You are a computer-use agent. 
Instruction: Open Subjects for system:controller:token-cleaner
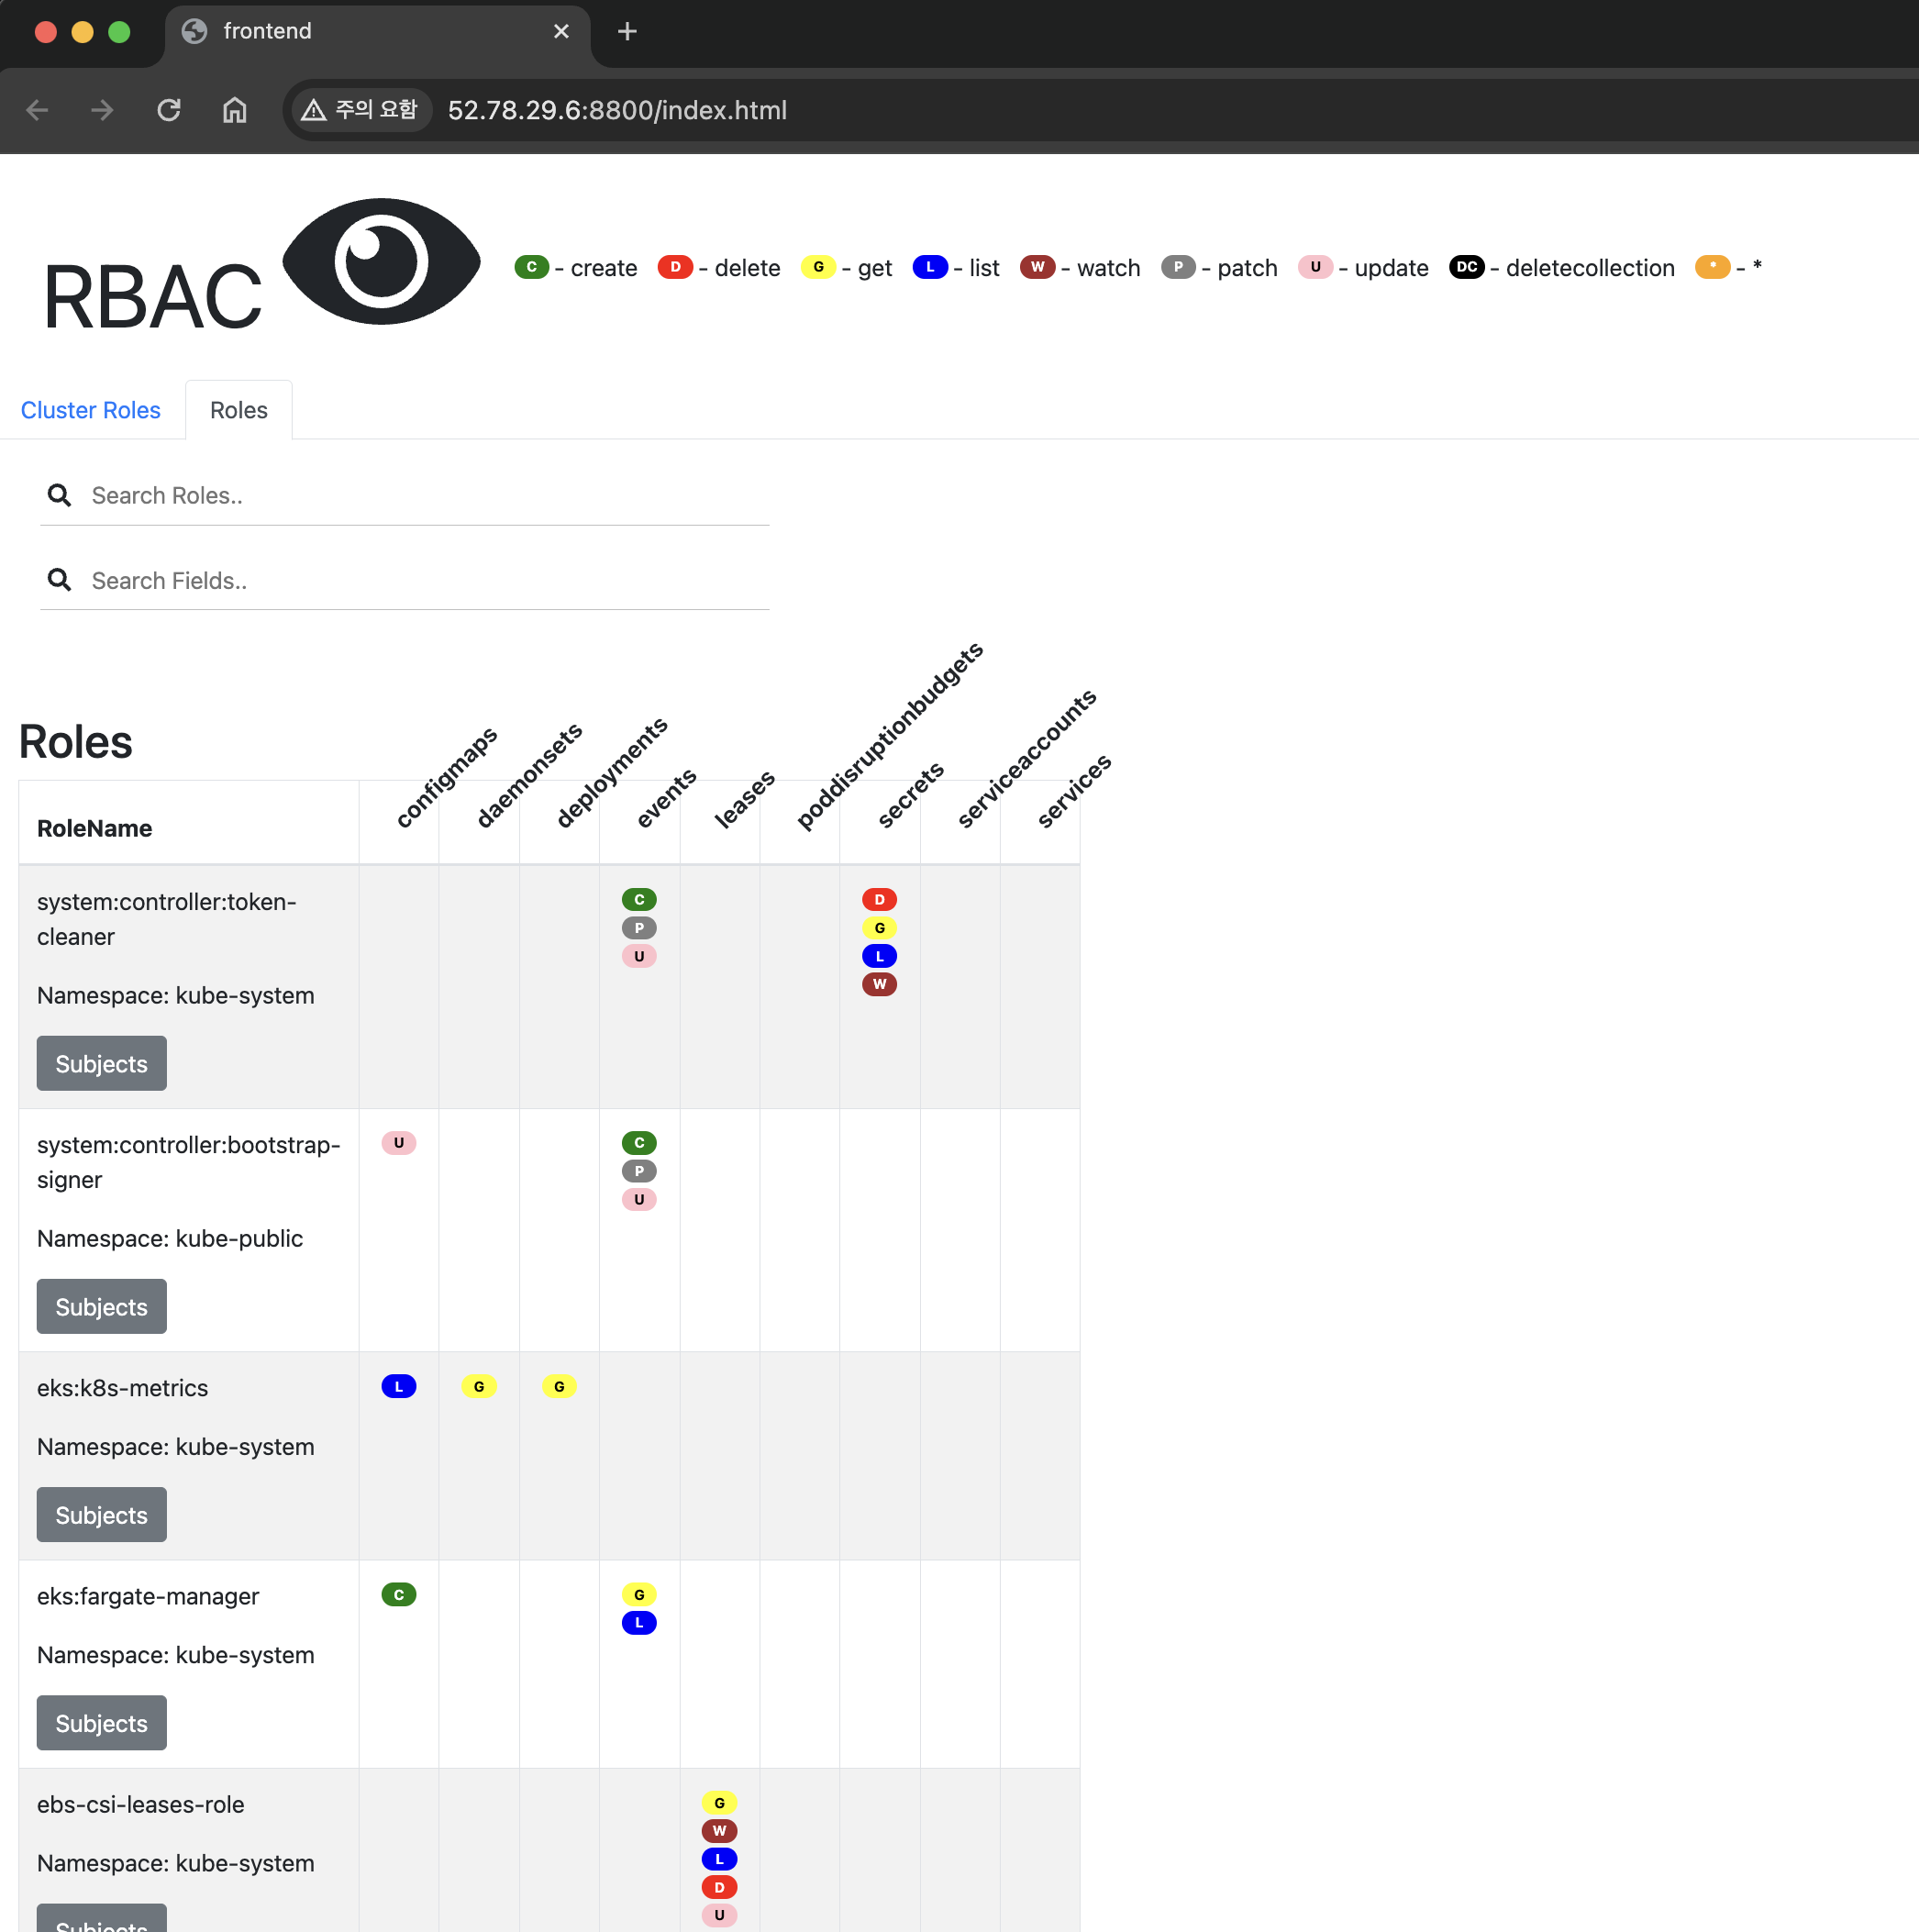[x=102, y=1063]
